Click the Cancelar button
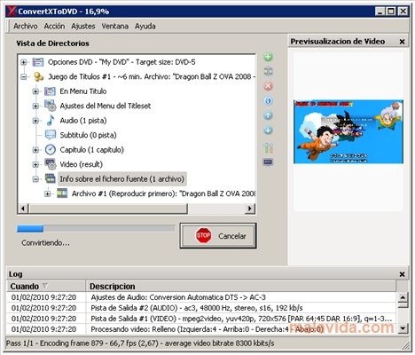The width and height of the screenshot is (415, 355). click(x=218, y=236)
